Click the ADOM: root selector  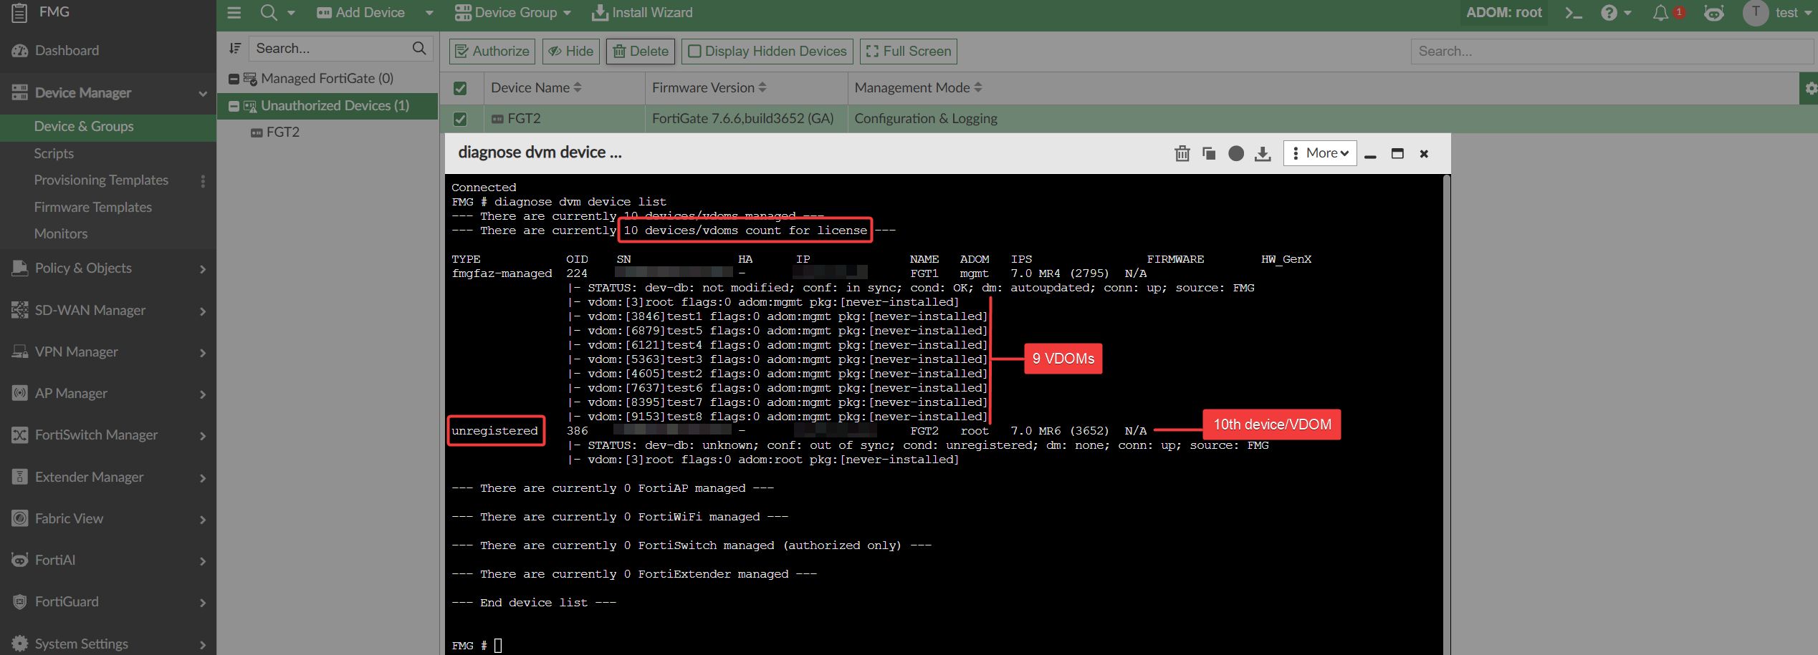tap(1504, 13)
